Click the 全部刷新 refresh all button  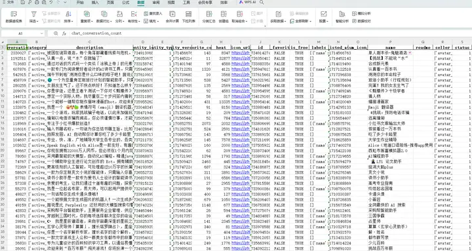pyautogui.click(x=300, y=22)
